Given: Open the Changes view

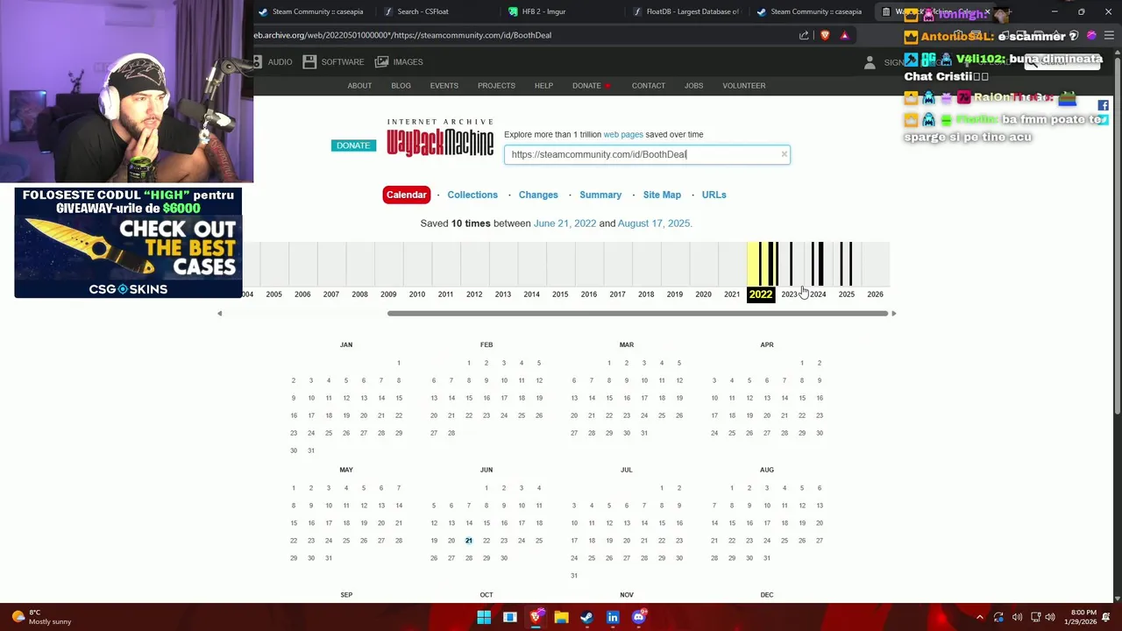Looking at the screenshot, I should coord(538,195).
